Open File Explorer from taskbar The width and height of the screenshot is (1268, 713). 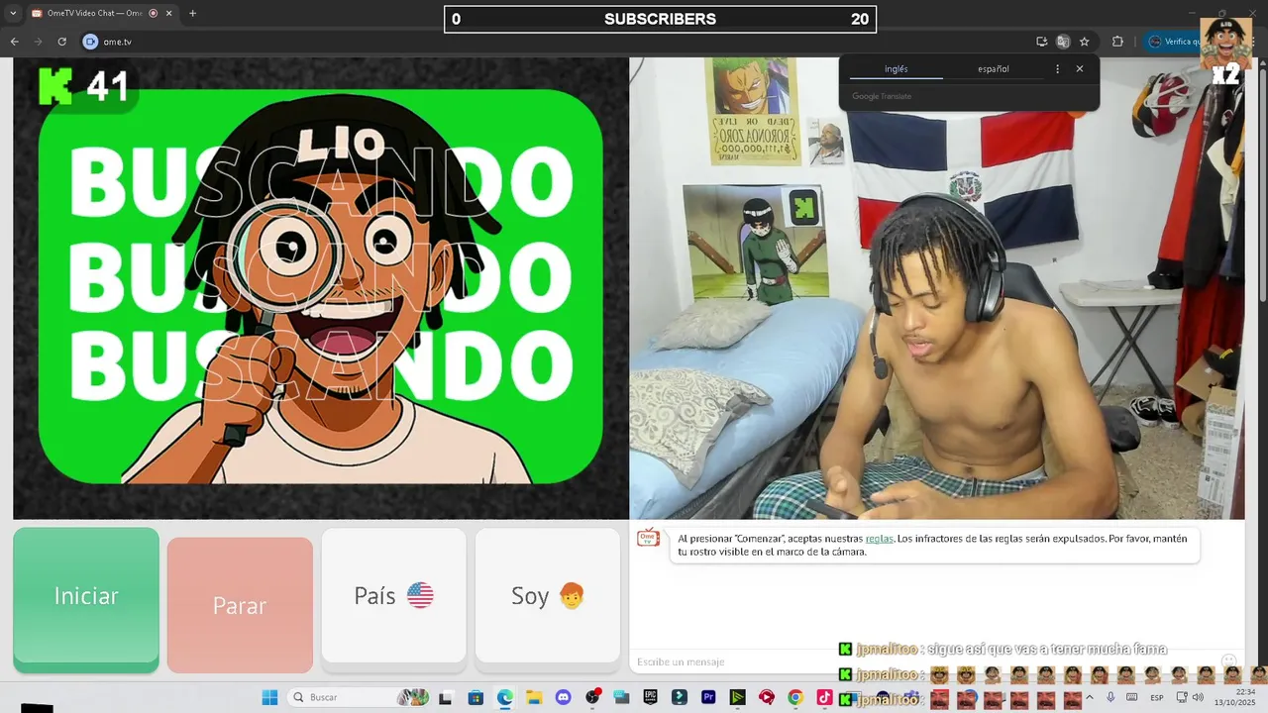pos(534,697)
